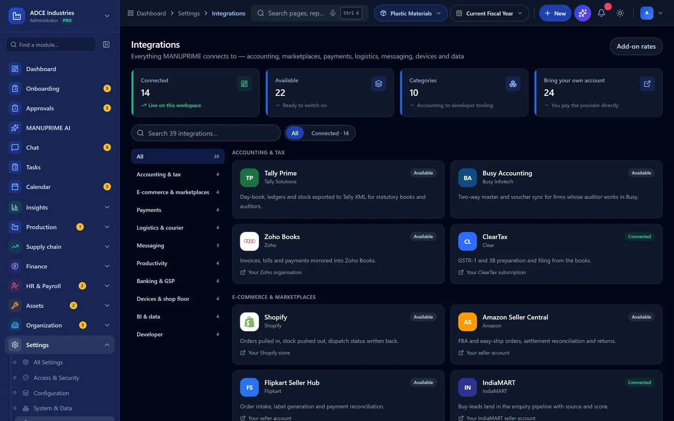Open the Approvals sidebar icon
Image resolution: width=674 pixels, height=421 pixels.
coord(15,108)
